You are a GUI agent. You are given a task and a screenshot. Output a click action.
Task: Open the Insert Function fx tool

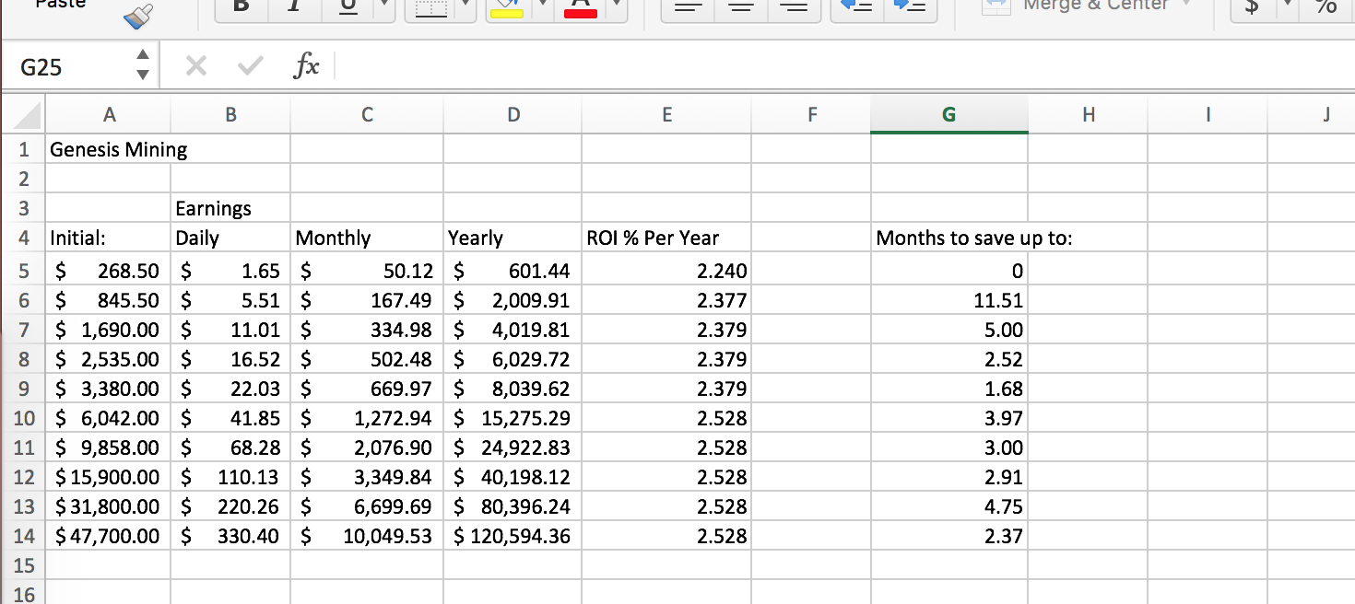click(x=306, y=65)
